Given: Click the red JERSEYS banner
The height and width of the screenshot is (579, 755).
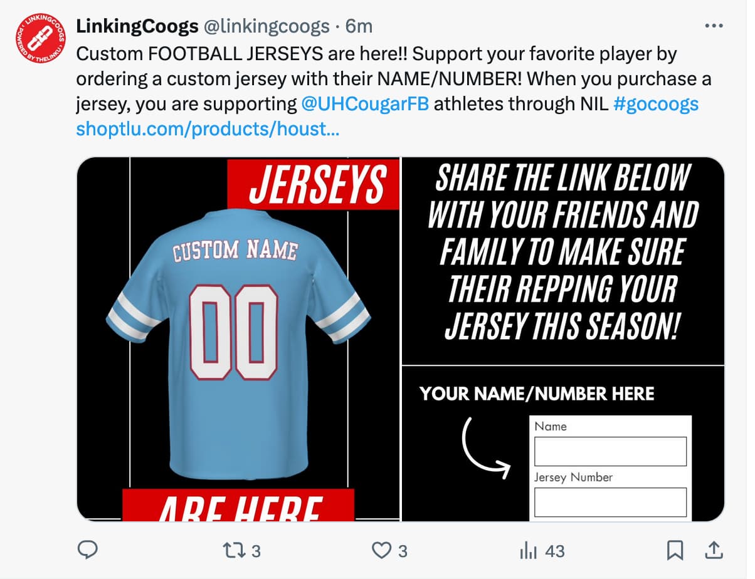Looking at the screenshot, I should (313, 184).
